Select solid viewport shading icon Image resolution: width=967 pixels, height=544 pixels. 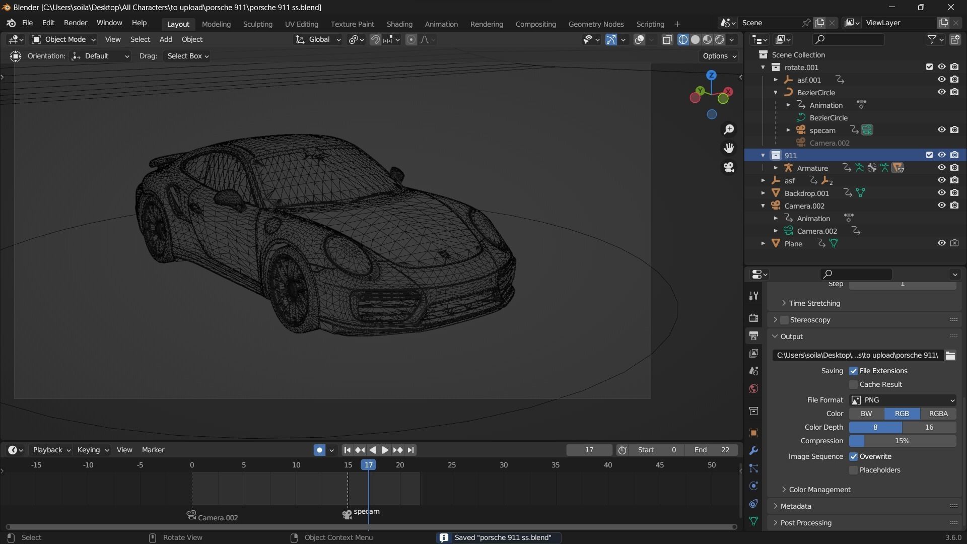[x=695, y=40]
